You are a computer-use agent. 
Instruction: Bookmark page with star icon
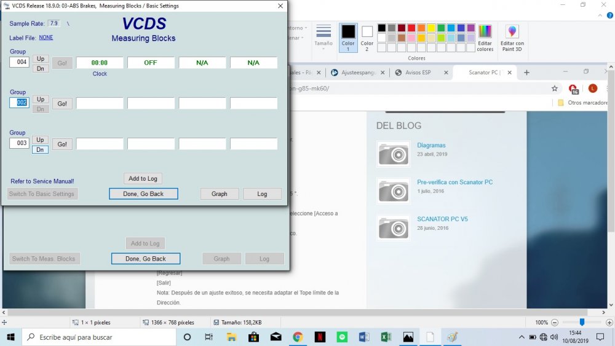click(555, 88)
